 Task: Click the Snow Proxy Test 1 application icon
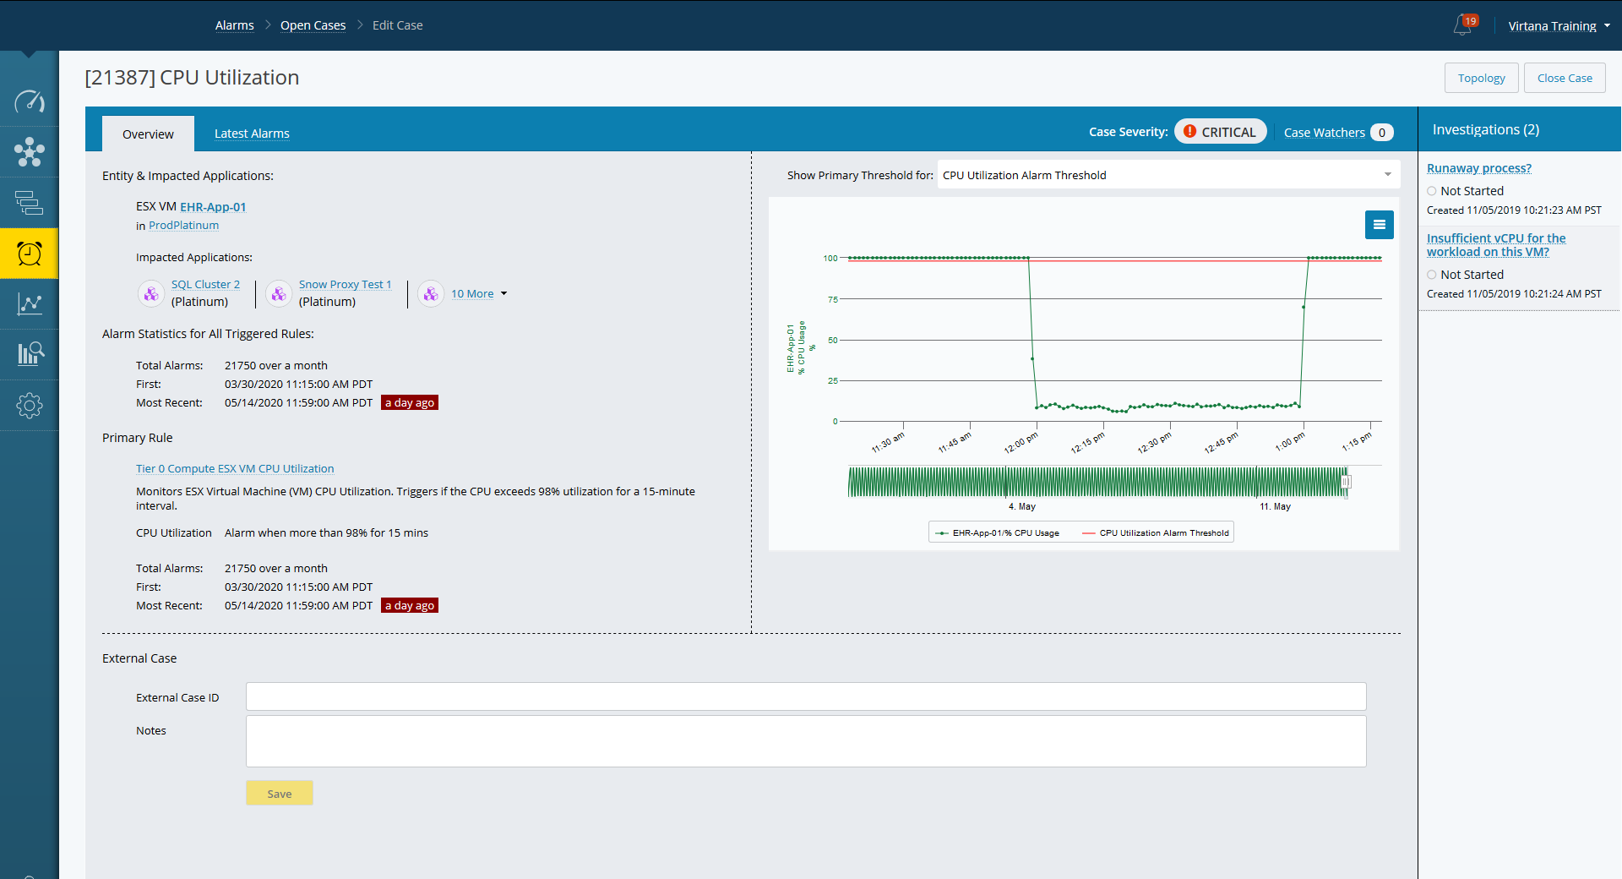[x=279, y=293]
